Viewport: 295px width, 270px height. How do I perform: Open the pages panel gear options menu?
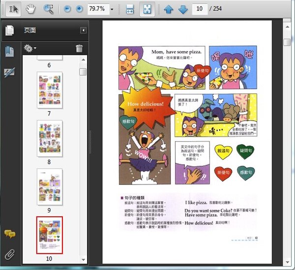(x=29, y=48)
